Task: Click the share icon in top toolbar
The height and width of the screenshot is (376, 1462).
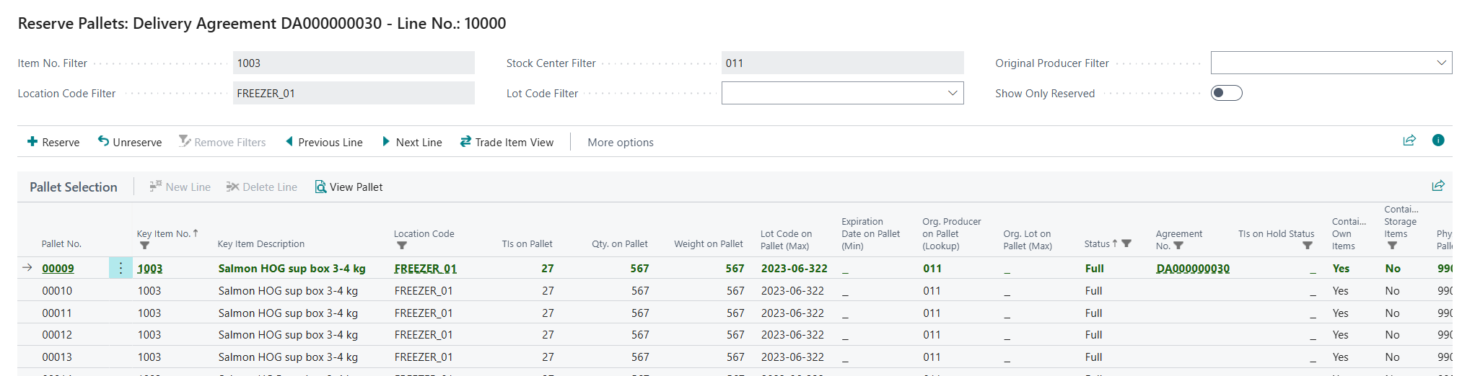Action: (x=1409, y=140)
